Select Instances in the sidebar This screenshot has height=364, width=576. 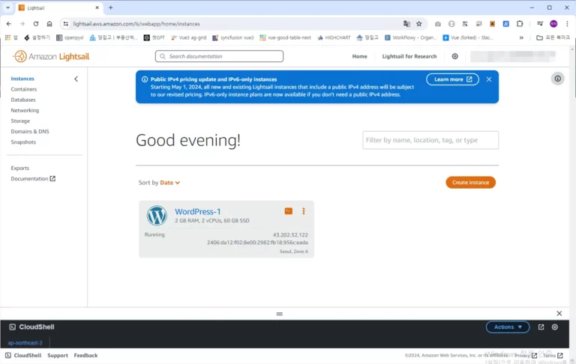[22, 79]
